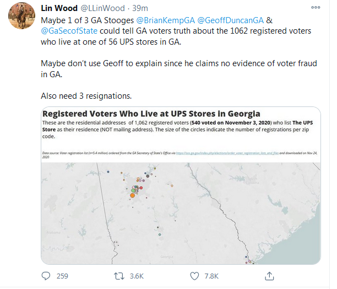
Task: Click the large orange circle on map
Action: pyautogui.click(x=132, y=195)
